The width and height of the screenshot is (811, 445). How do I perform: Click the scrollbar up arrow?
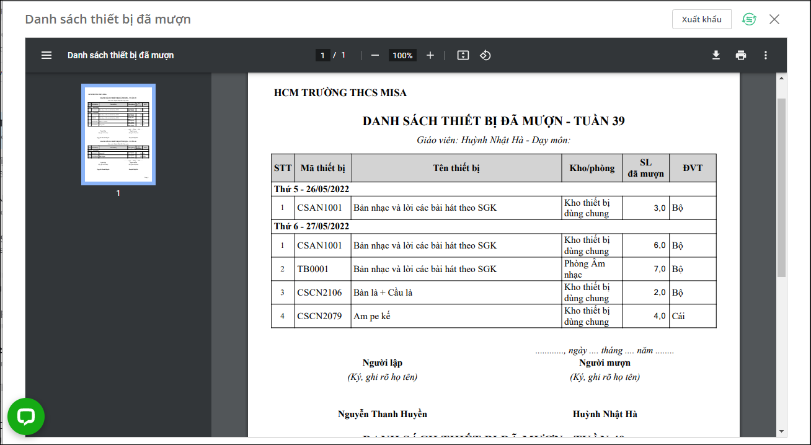point(782,78)
